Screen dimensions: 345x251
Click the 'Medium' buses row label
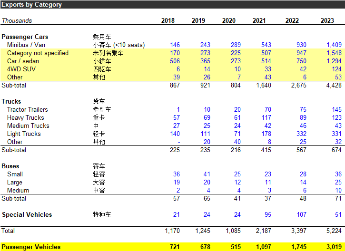pos(18,190)
